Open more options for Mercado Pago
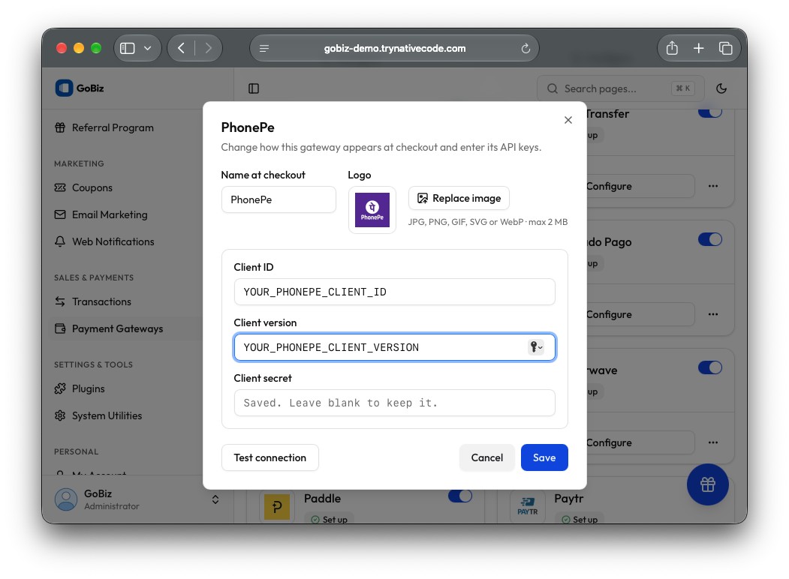The height and width of the screenshot is (579, 789). tap(713, 314)
